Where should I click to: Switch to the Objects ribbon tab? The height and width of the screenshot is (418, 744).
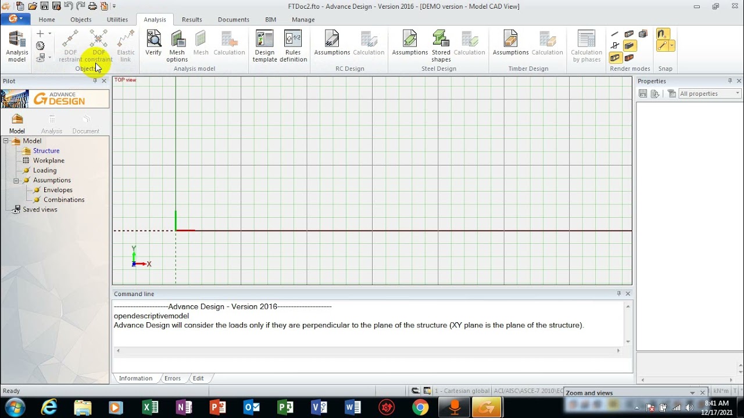pos(81,19)
